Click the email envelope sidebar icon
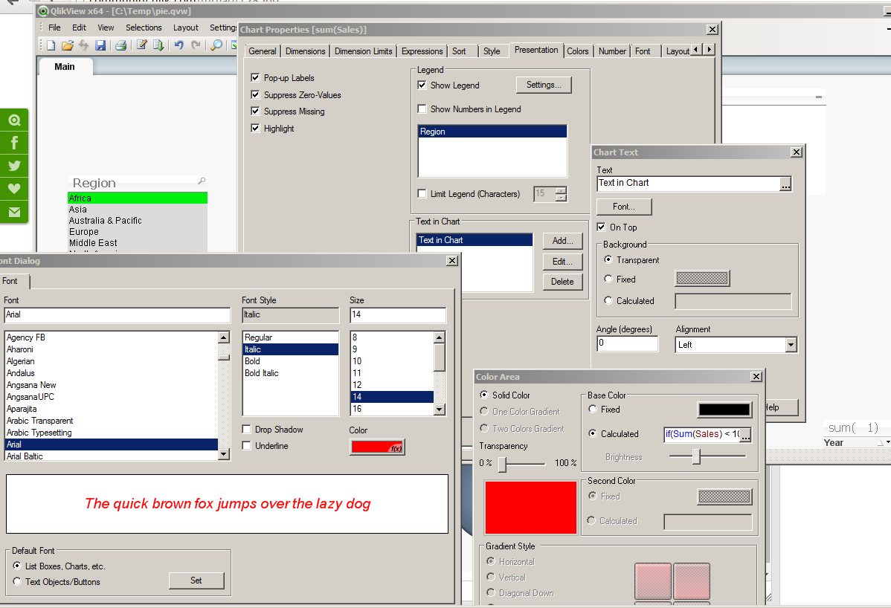The width and height of the screenshot is (891, 608). [14, 212]
